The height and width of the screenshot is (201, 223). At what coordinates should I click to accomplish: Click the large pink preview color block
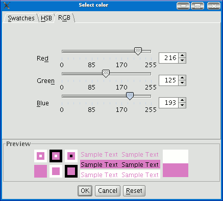coord(176,170)
